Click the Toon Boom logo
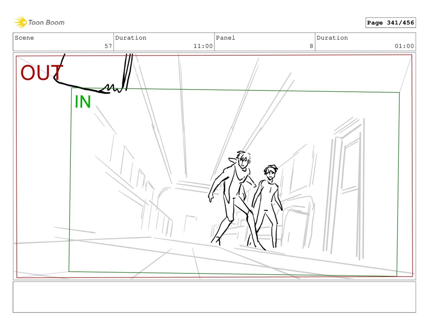429x332 pixels. coord(39,22)
